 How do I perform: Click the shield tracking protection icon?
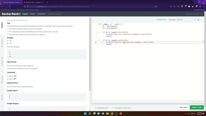coord(25,6)
